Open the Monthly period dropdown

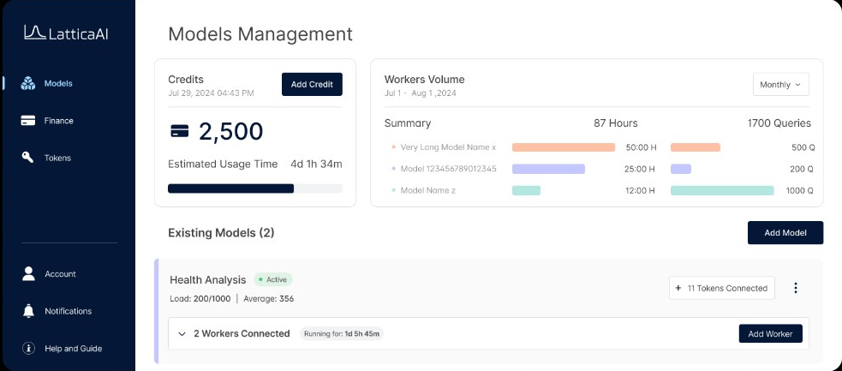(x=781, y=84)
